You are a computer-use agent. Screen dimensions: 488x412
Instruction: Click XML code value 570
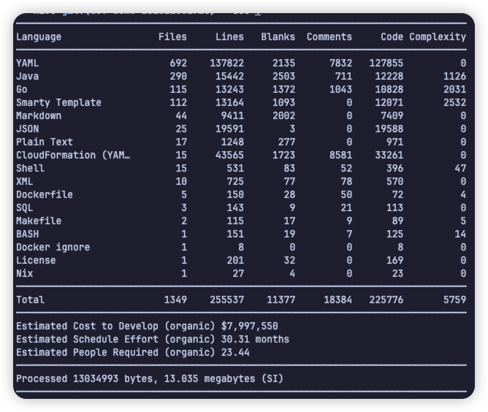(x=394, y=181)
